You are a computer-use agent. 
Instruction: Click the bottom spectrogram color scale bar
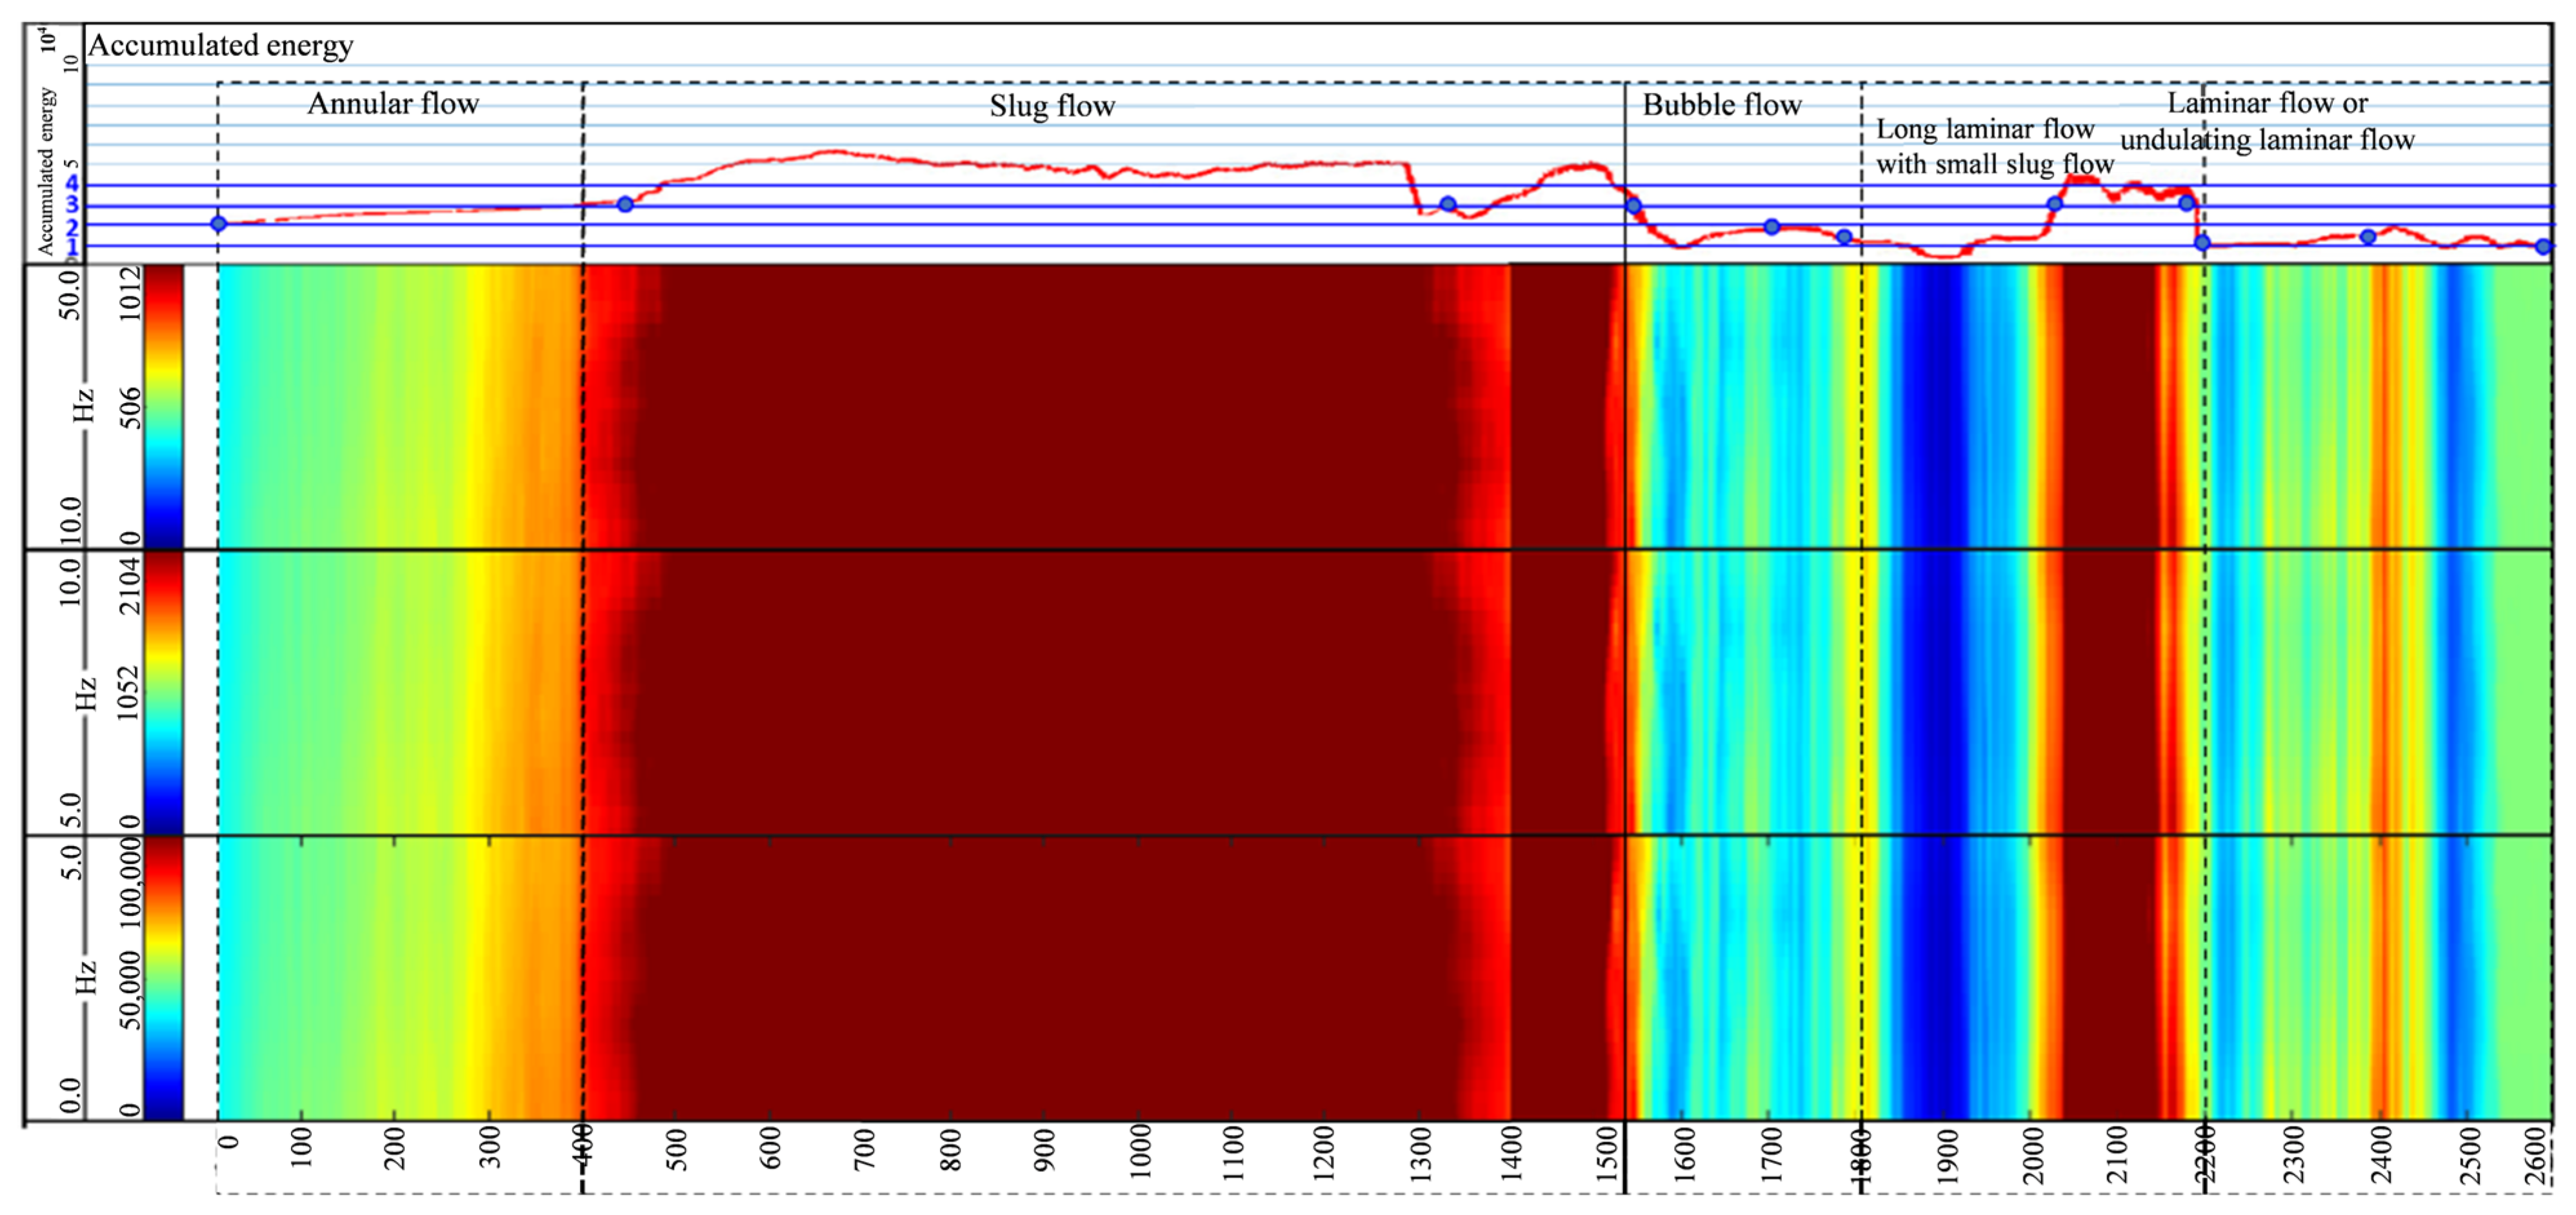click(x=164, y=978)
